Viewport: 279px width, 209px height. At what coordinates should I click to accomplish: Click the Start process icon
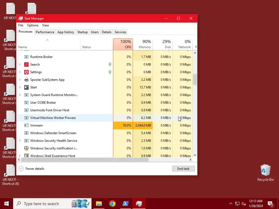(x=26, y=87)
